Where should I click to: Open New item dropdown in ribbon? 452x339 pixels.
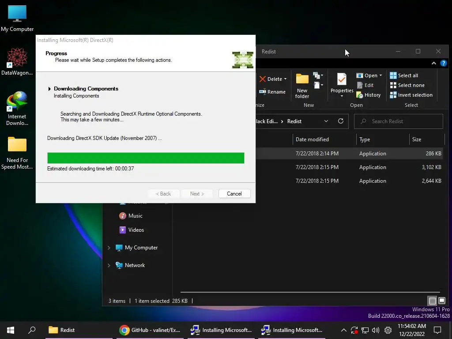pyautogui.click(x=318, y=75)
